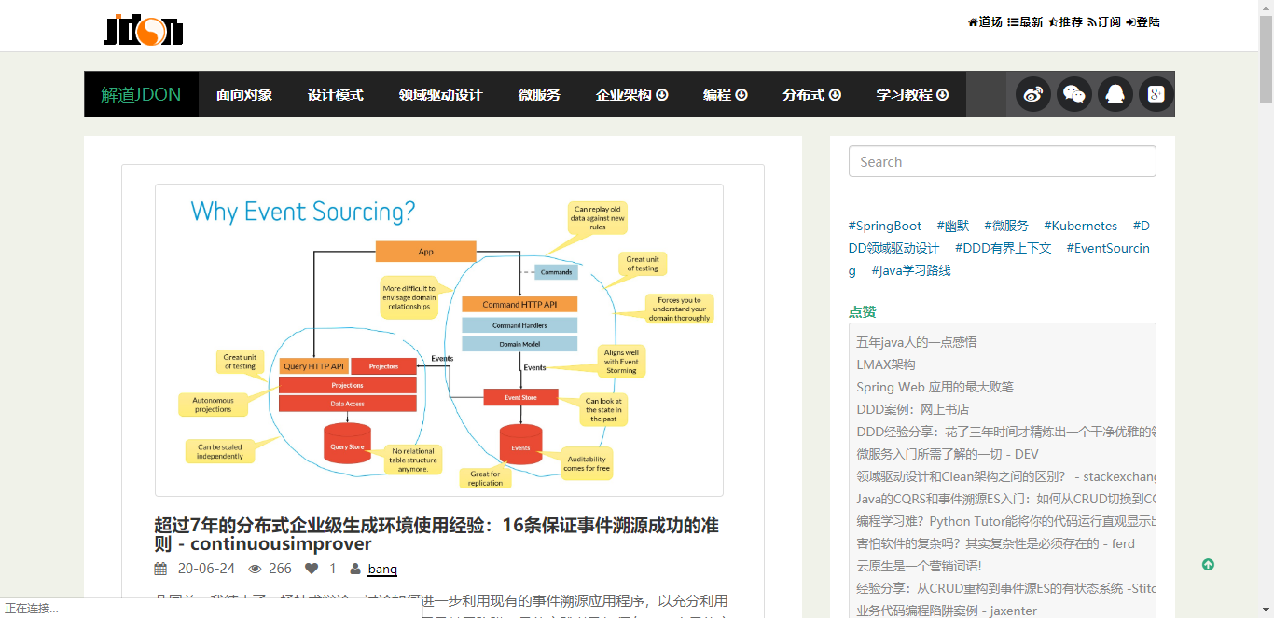1274x618 pixels.
Task: Click the green back-to-top arrow icon
Action: click(x=1208, y=564)
